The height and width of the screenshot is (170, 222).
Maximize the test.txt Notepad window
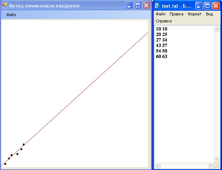[x=207, y=6]
